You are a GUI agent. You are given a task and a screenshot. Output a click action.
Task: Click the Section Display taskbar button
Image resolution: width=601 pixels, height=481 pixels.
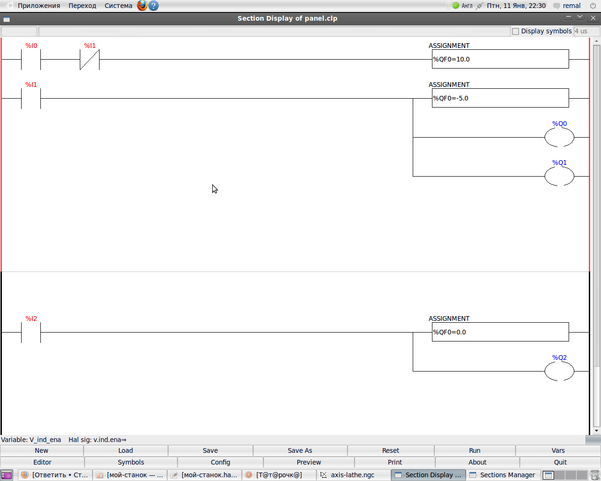[x=428, y=475]
